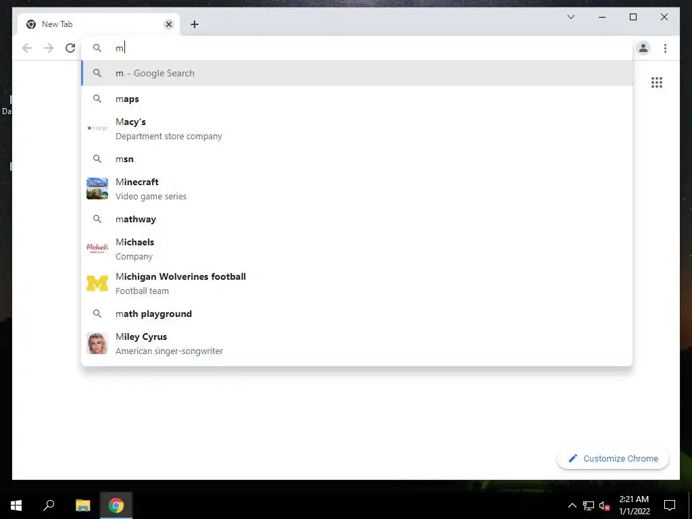Select 'm - Google Search' suggestion
This screenshot has height=519, width=692.
tap(357, 73)
